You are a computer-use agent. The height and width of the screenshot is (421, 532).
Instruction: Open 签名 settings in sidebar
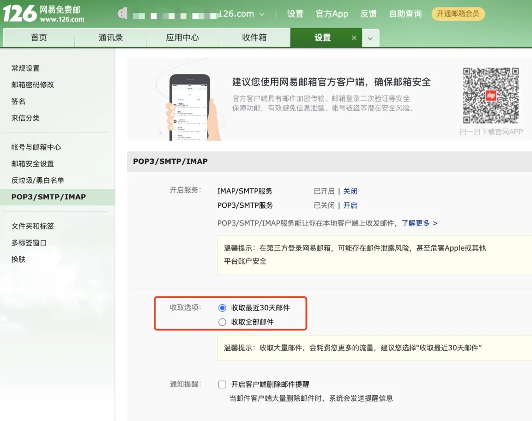[x=18, y=102]
